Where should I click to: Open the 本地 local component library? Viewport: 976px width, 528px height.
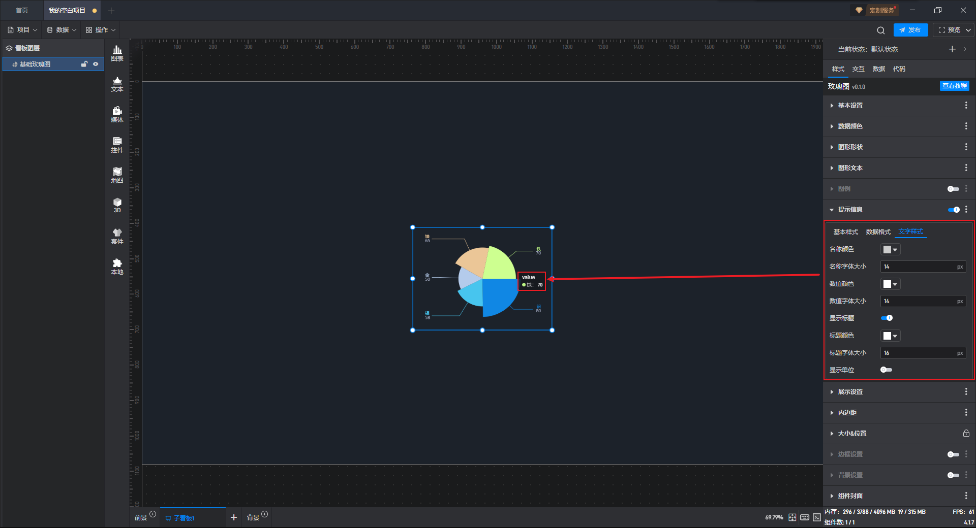tap(117, 267)
